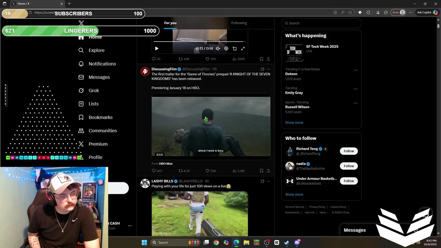Open Privacy Policy footer link
The image size is (441, 248).
tap(317, 207)
